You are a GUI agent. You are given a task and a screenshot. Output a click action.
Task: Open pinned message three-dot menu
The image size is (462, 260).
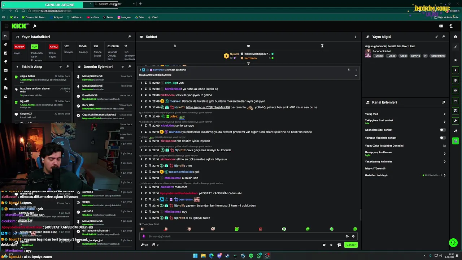356,70
